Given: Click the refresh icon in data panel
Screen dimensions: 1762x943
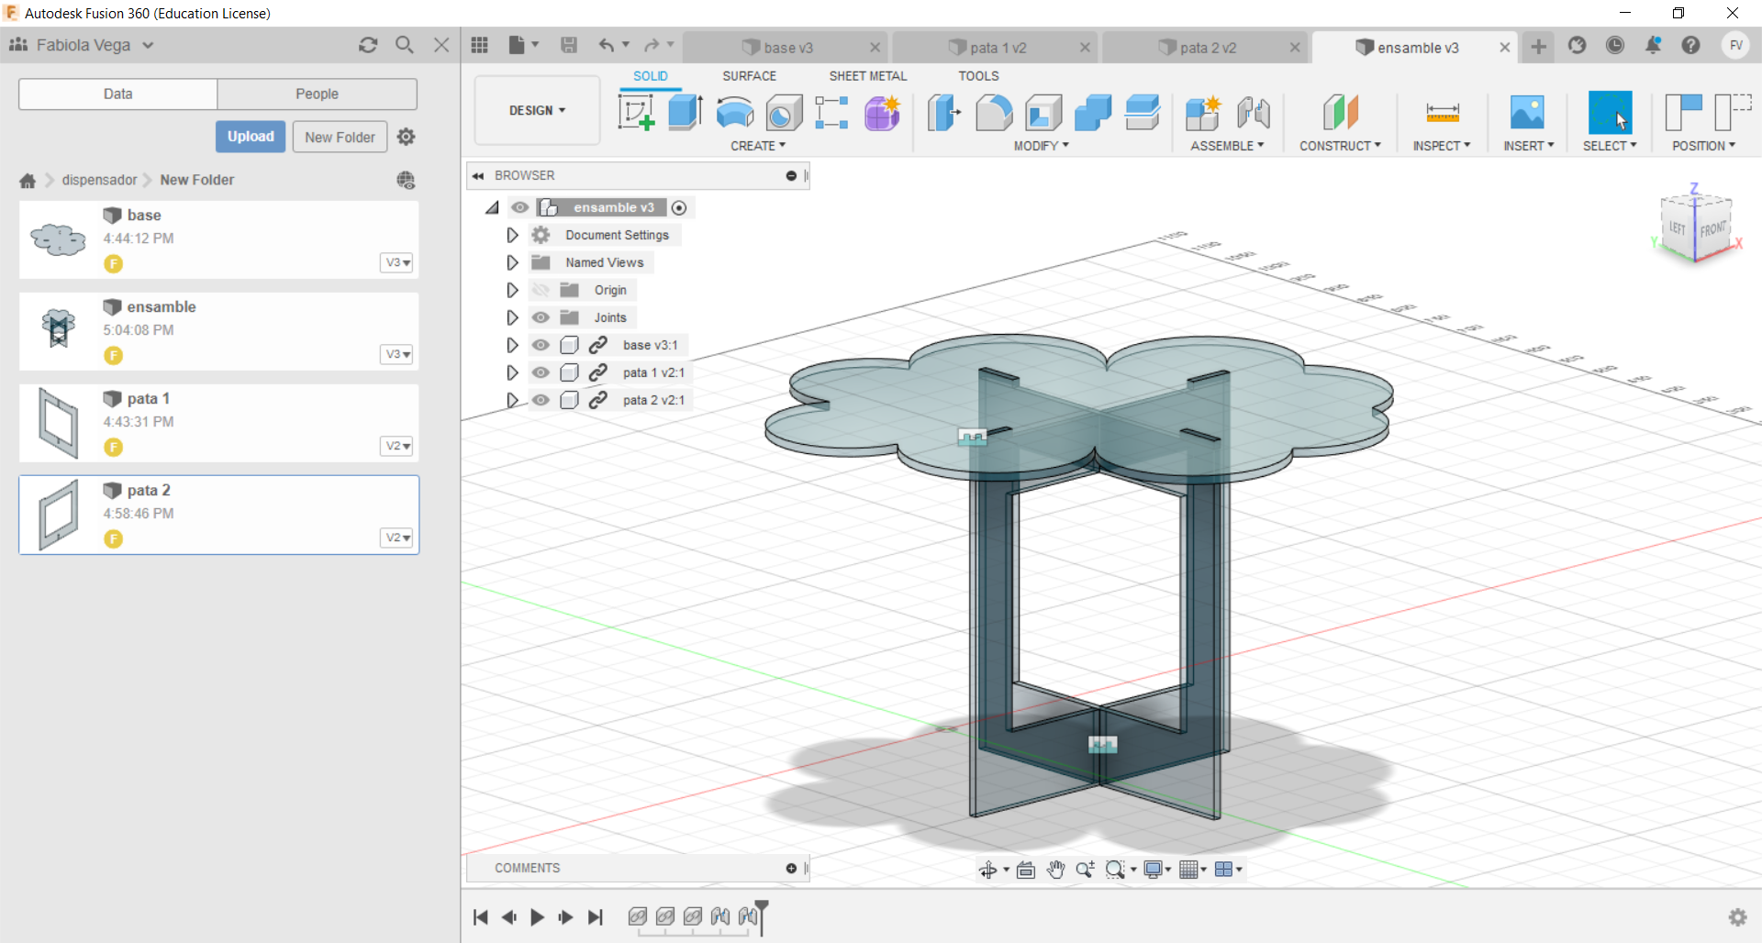Looking at the screenshot, I should (368, 45).
